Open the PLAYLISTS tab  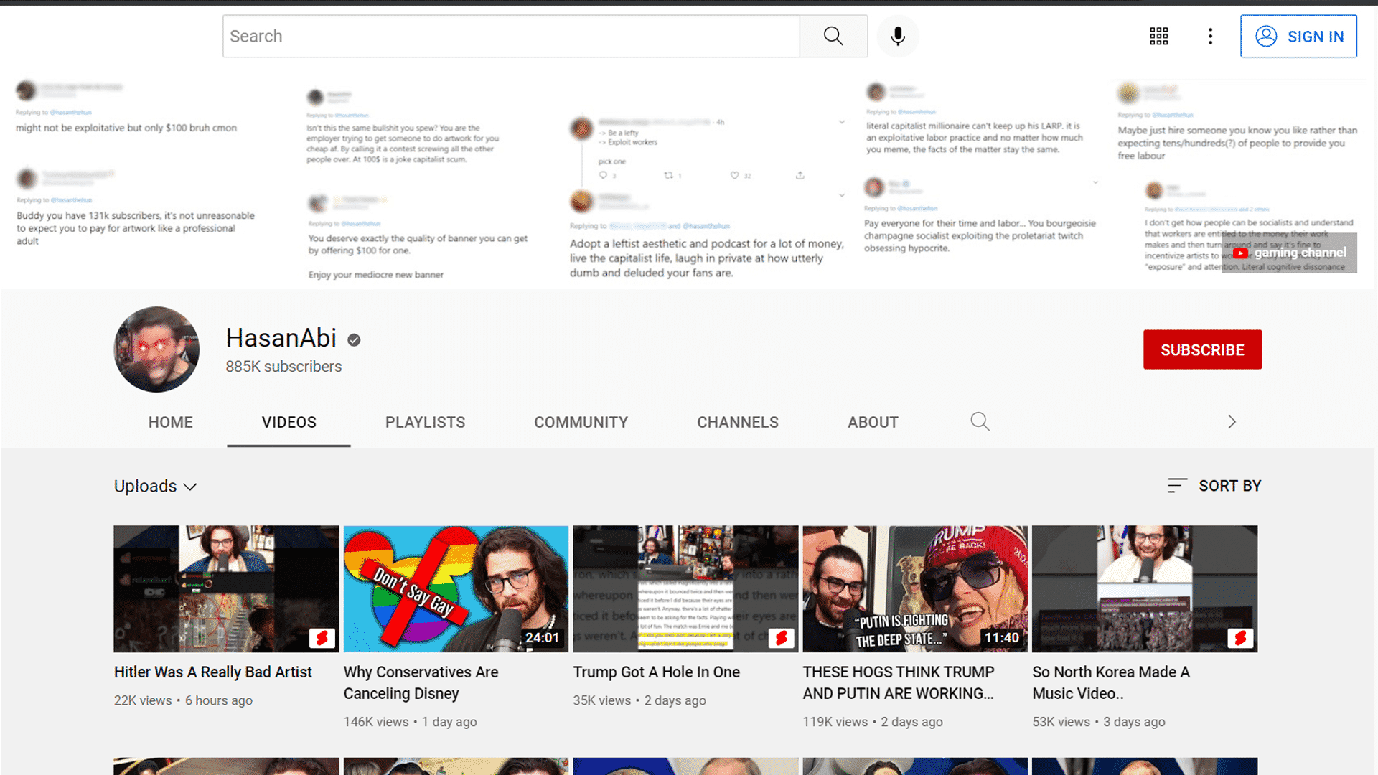point(425,422)
